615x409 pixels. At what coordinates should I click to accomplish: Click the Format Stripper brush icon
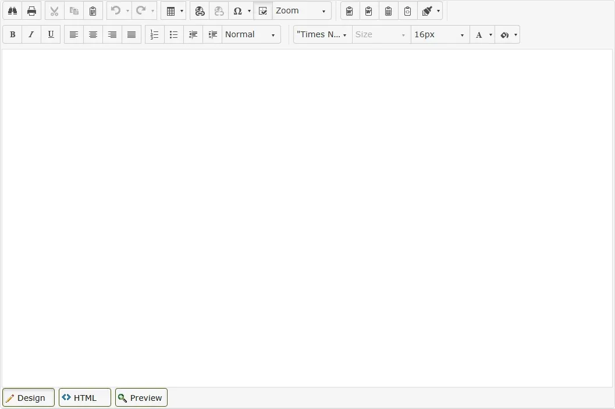coord(426,11)
